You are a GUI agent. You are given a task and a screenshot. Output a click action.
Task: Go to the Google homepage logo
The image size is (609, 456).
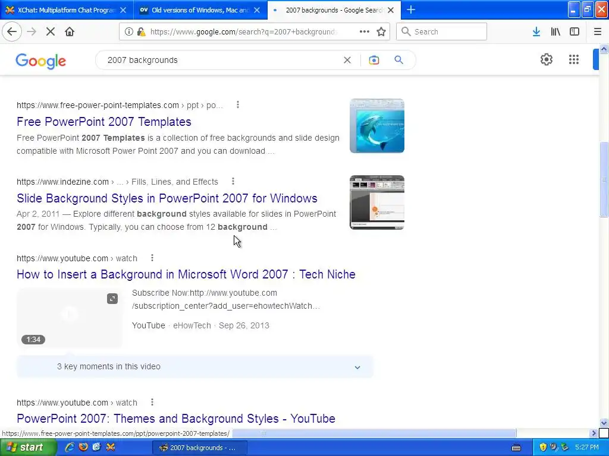click(x=41, y=61)
